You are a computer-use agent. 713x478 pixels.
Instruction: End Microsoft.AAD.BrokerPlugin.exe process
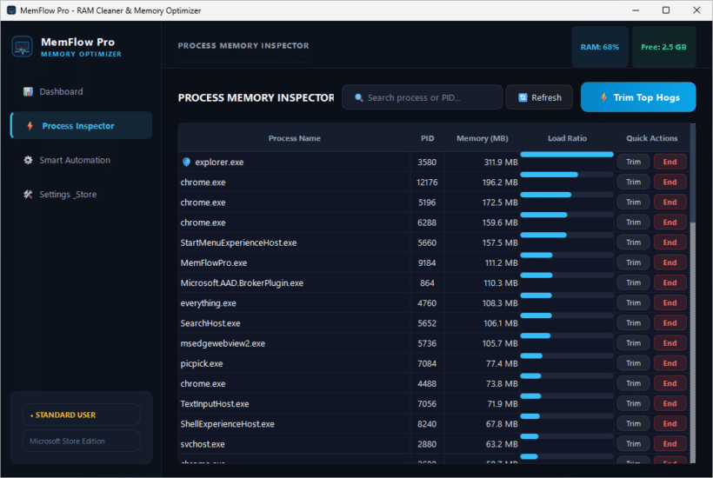point(670,282)
